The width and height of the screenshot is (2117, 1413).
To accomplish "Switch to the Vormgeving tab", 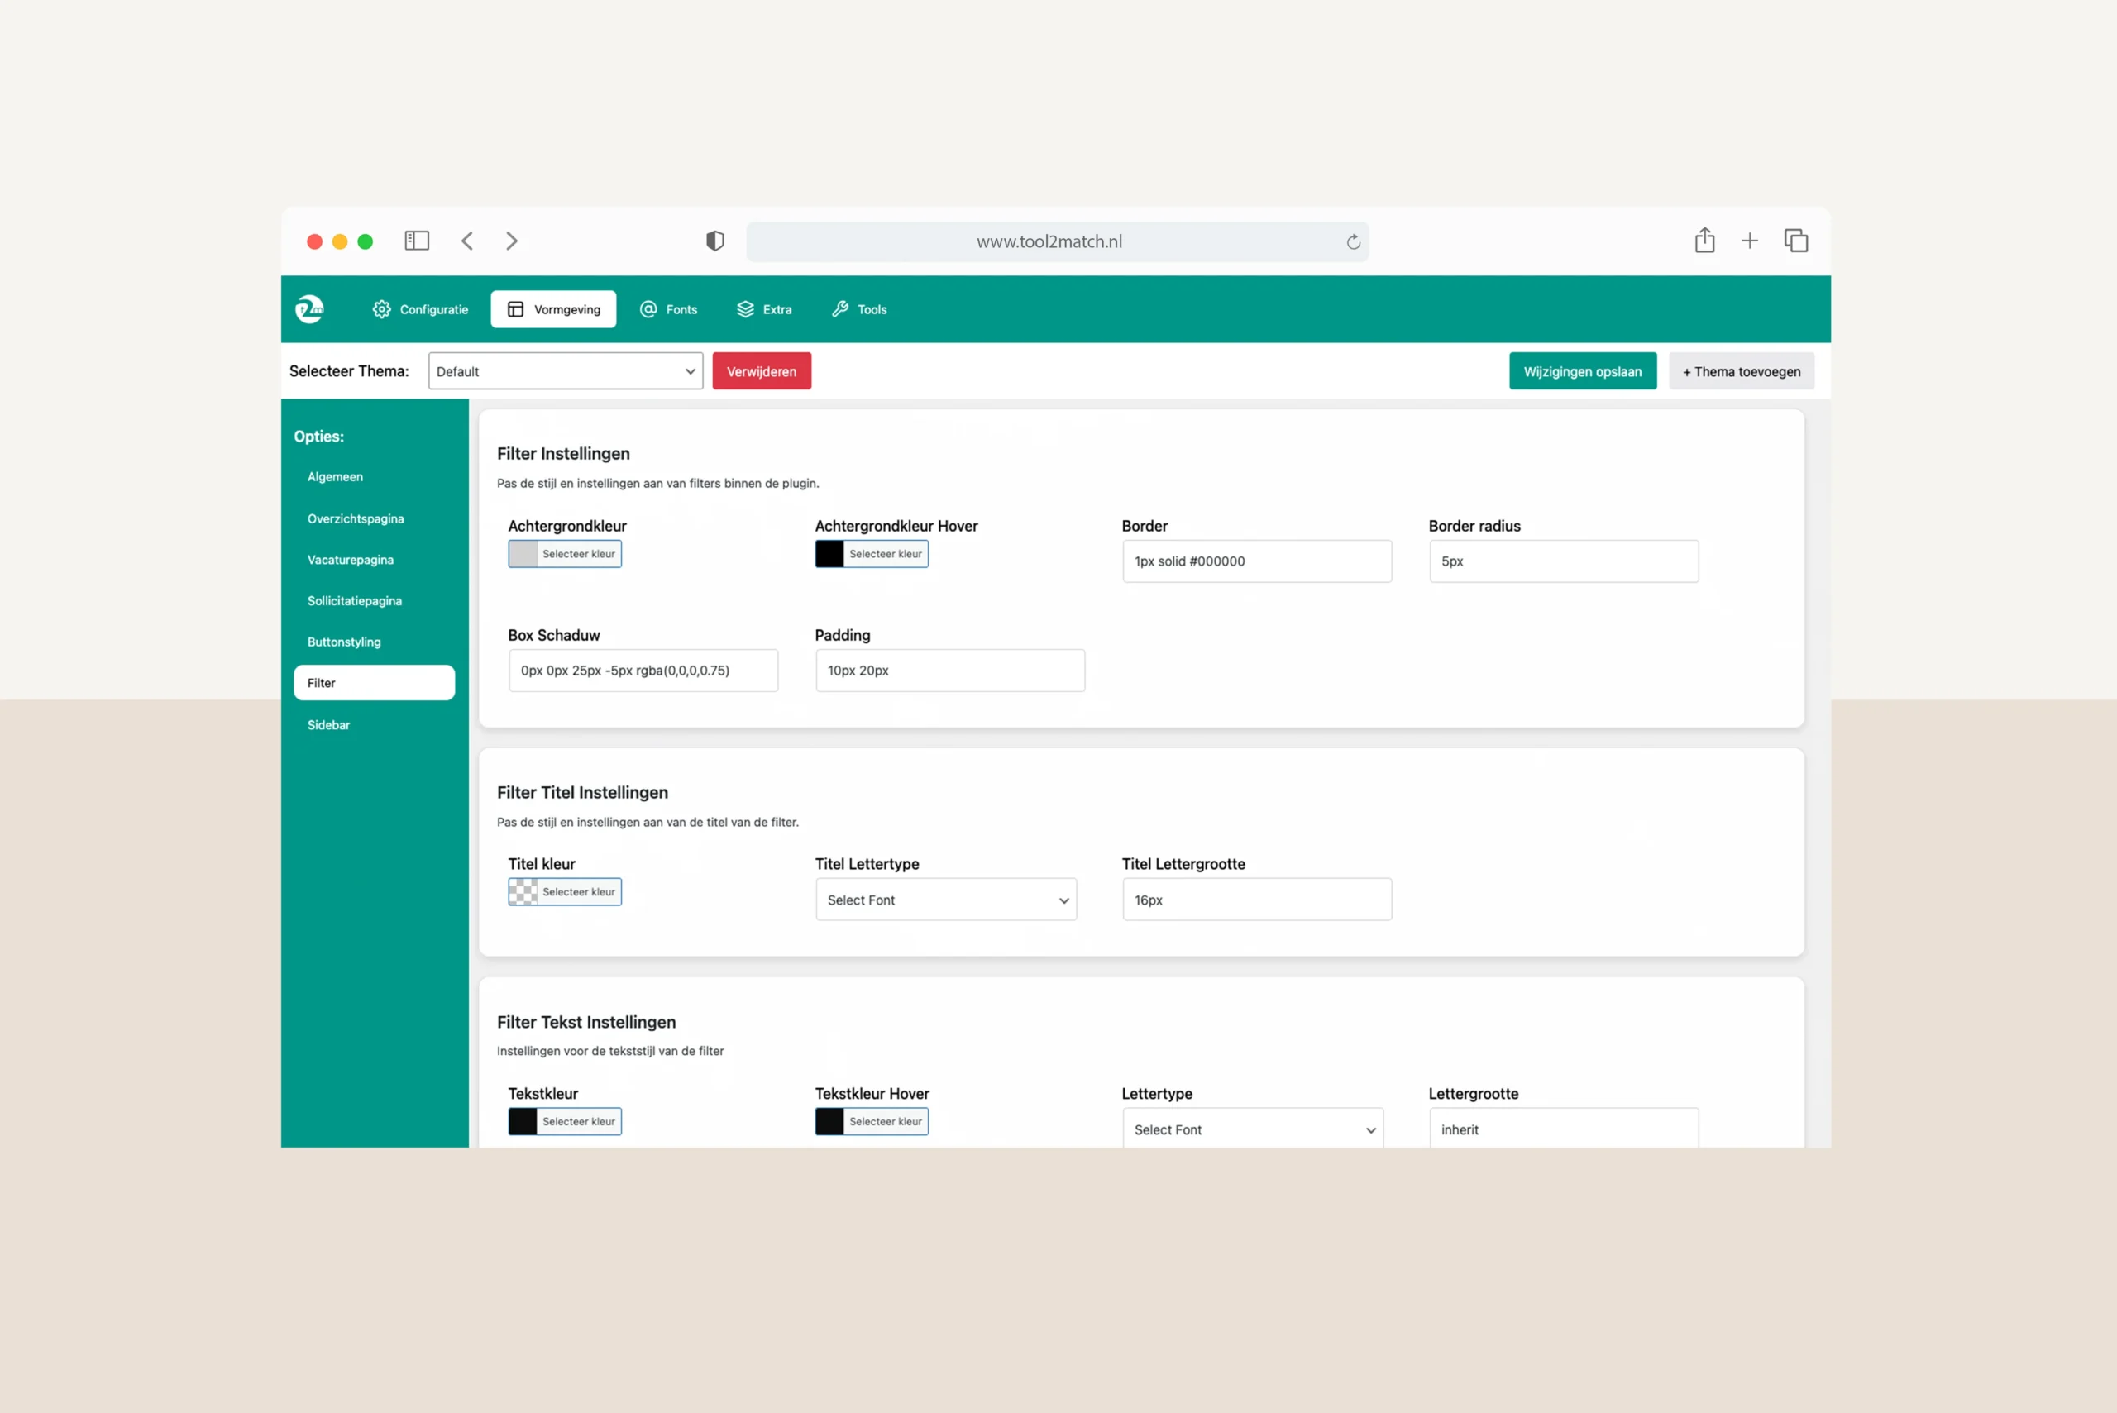I will click(x=553, y=309).
